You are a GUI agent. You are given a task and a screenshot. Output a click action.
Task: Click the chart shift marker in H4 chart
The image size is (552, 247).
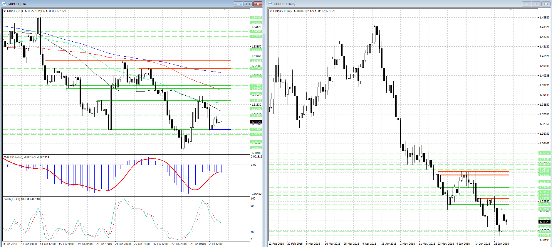tap(225, 10)
